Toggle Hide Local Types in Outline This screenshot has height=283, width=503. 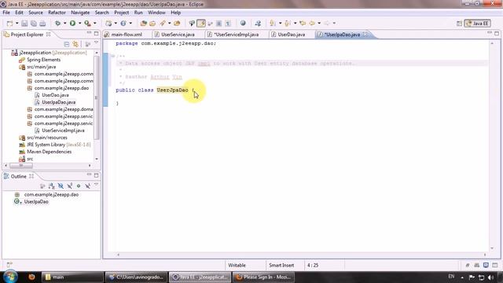87,186
